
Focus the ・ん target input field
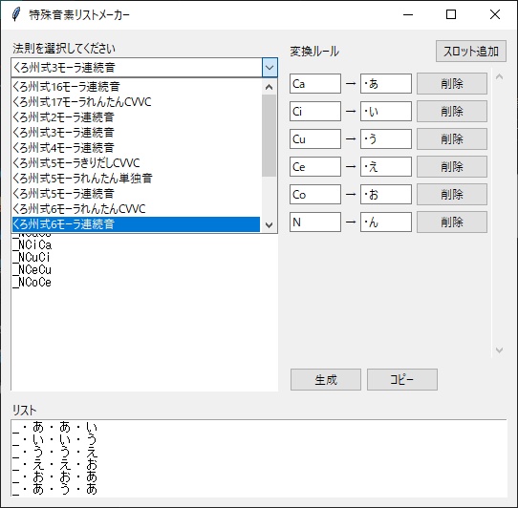(386, 222)
